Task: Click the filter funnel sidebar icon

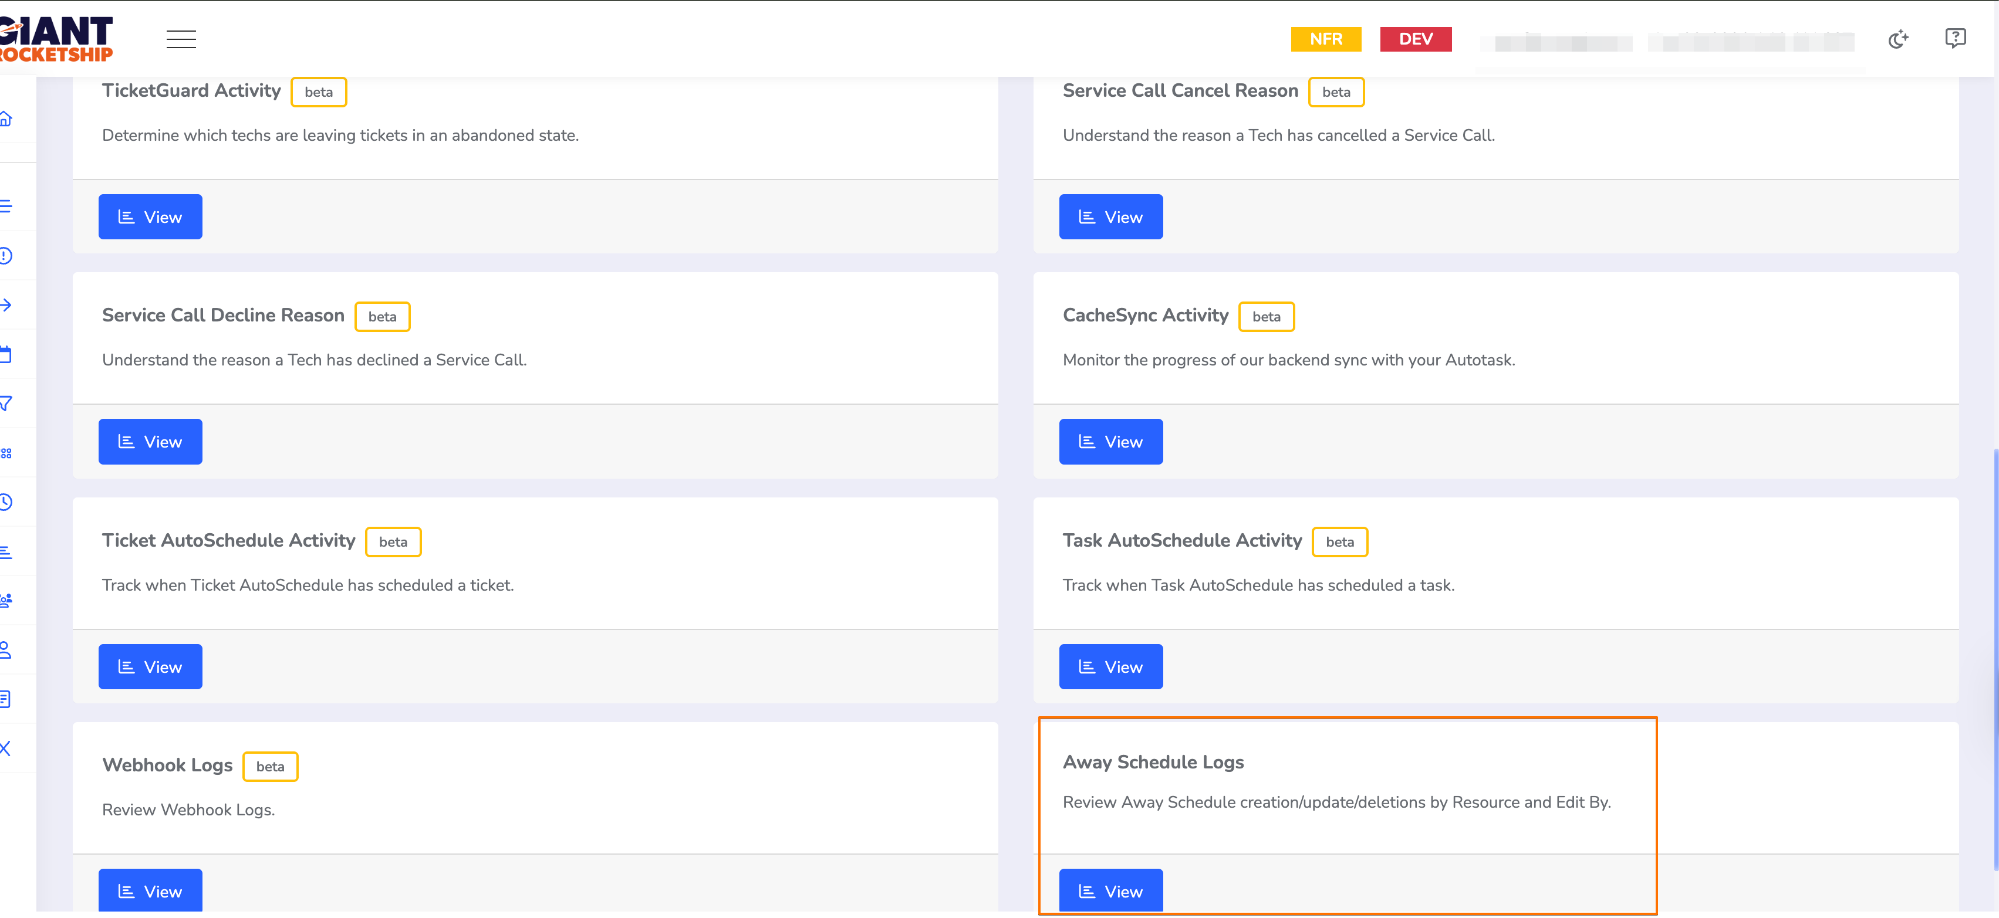Action: (x=6, y=403)
